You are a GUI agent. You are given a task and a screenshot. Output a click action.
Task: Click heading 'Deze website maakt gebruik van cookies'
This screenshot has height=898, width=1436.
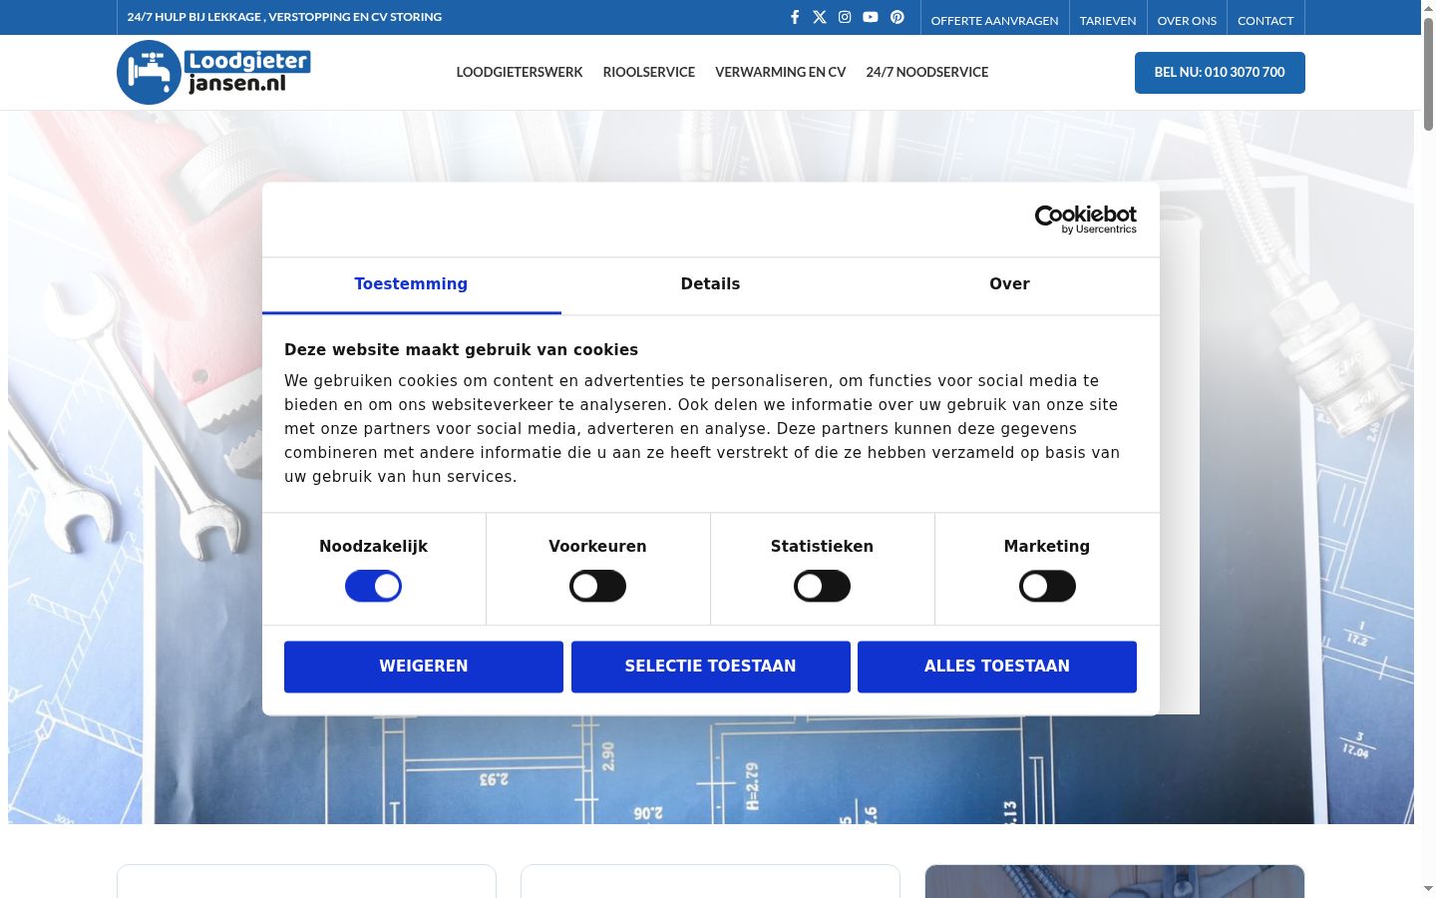[x=461, y=350]
